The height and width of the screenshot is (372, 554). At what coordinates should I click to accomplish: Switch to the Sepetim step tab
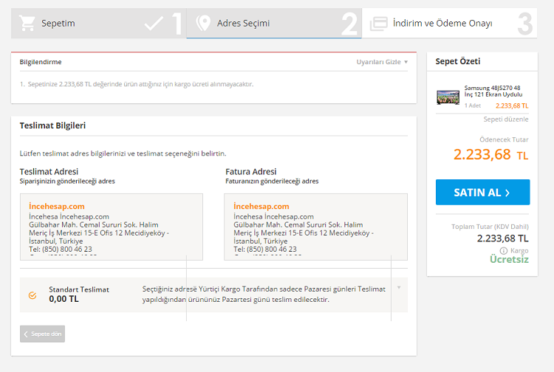[58, 24]
